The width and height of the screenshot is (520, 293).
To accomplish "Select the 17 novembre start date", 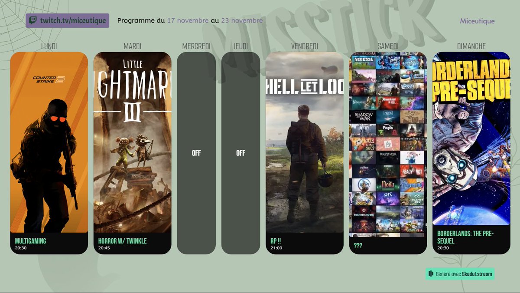I will coord(188,20).
